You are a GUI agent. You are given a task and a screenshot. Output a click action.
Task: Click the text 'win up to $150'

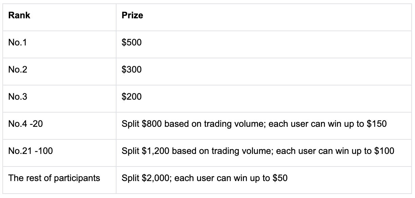point(359,124)
